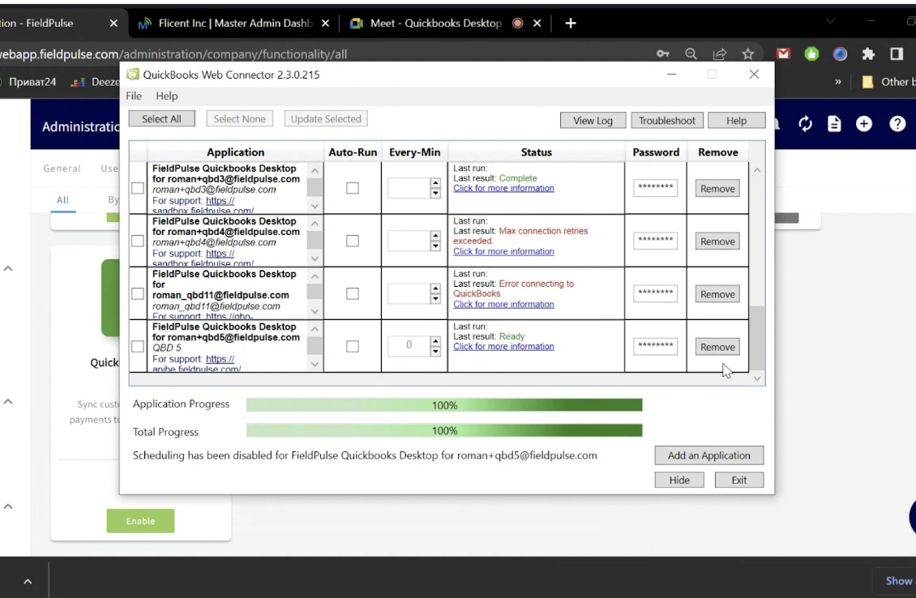Increase Every-Min value for roman+qbd4 row
The image size is (916, 598).
click(x=435, y=235)
